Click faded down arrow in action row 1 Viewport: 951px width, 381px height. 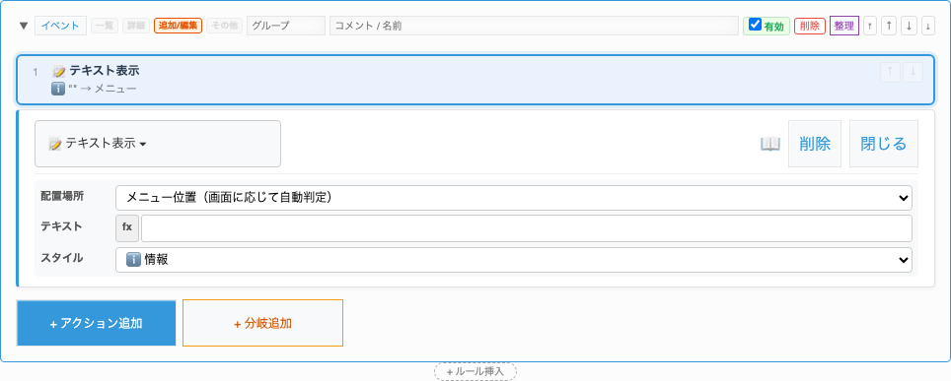[913, 72]
